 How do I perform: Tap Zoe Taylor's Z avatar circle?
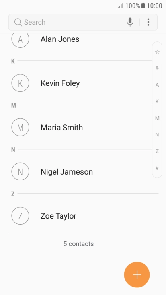click(20, 216)
